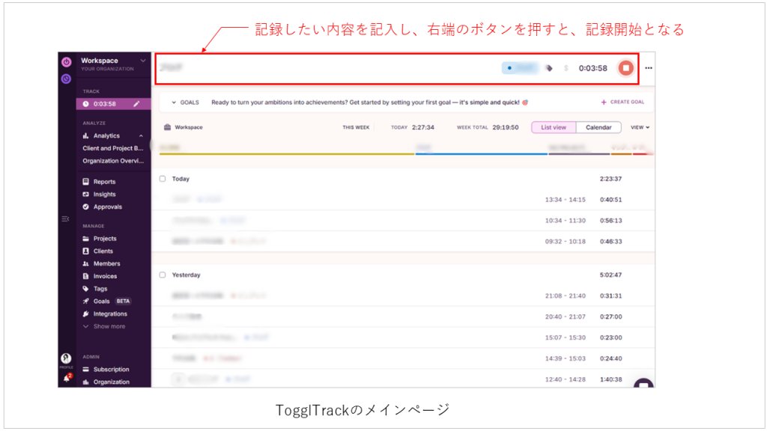Screen dimensions: 767x431
Task: Click the 0:31:31 duration
Action: pos(611,296)
